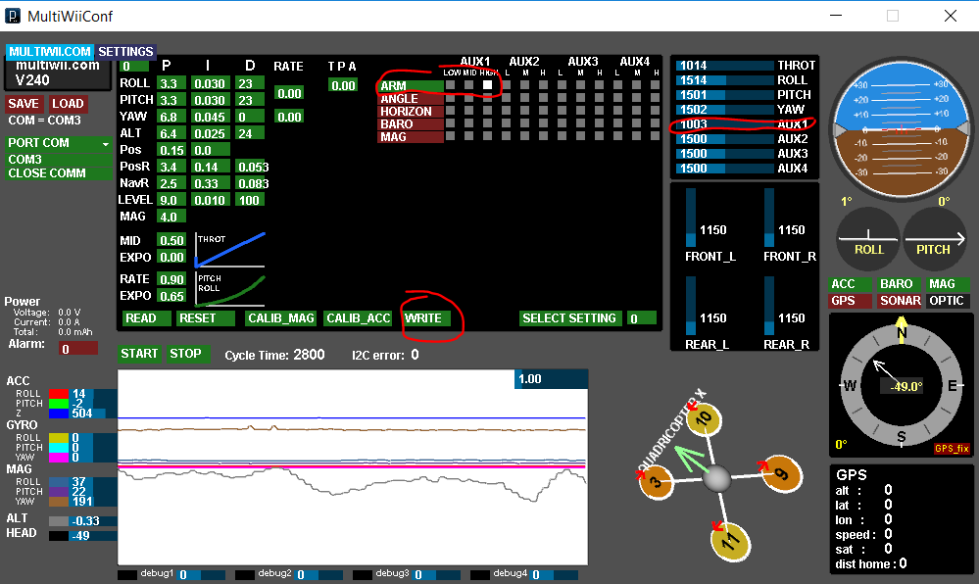Toggle the magenta GYRO YAW graph swatch

tap(59, 457)
